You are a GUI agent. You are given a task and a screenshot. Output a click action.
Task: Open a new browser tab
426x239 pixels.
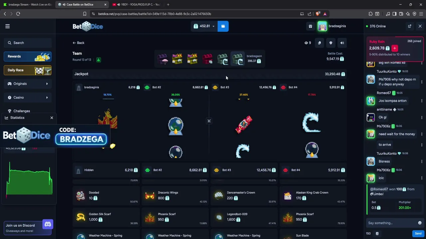coord(168,4)
